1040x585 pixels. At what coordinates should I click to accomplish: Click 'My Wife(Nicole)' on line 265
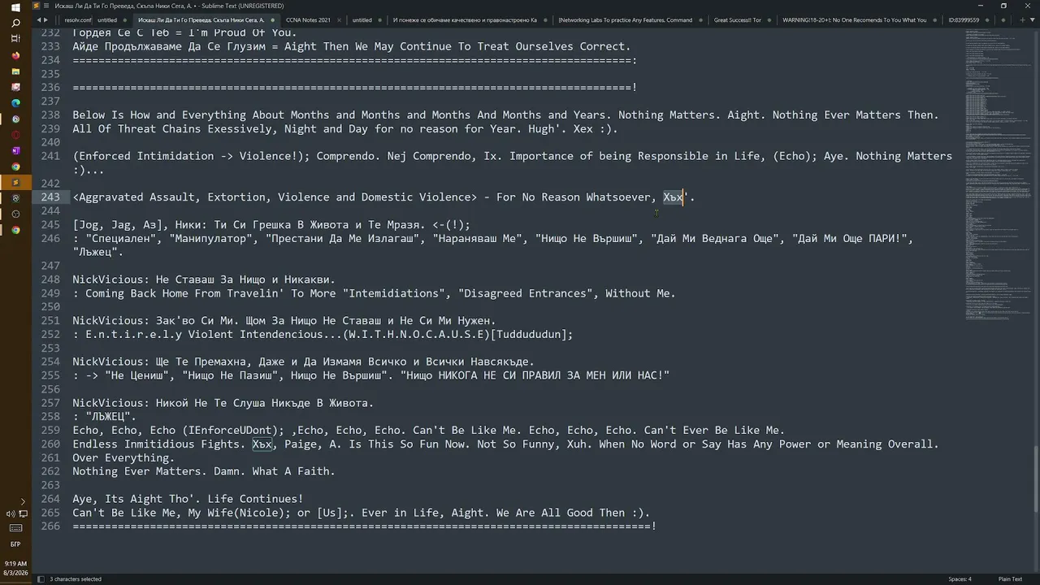[x=236, y=513]
